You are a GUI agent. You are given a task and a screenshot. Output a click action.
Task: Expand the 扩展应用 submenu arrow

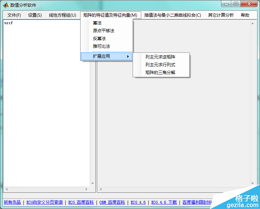coord(128,56)
